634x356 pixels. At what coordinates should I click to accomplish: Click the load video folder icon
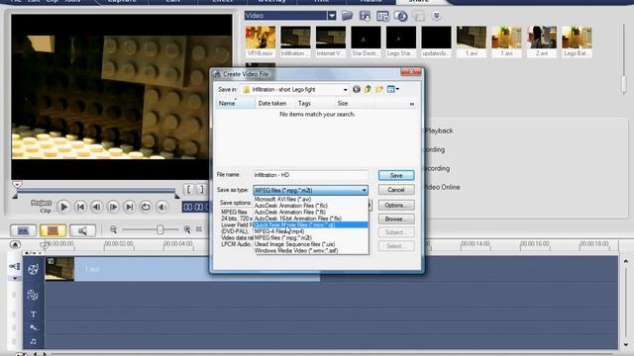347,16
